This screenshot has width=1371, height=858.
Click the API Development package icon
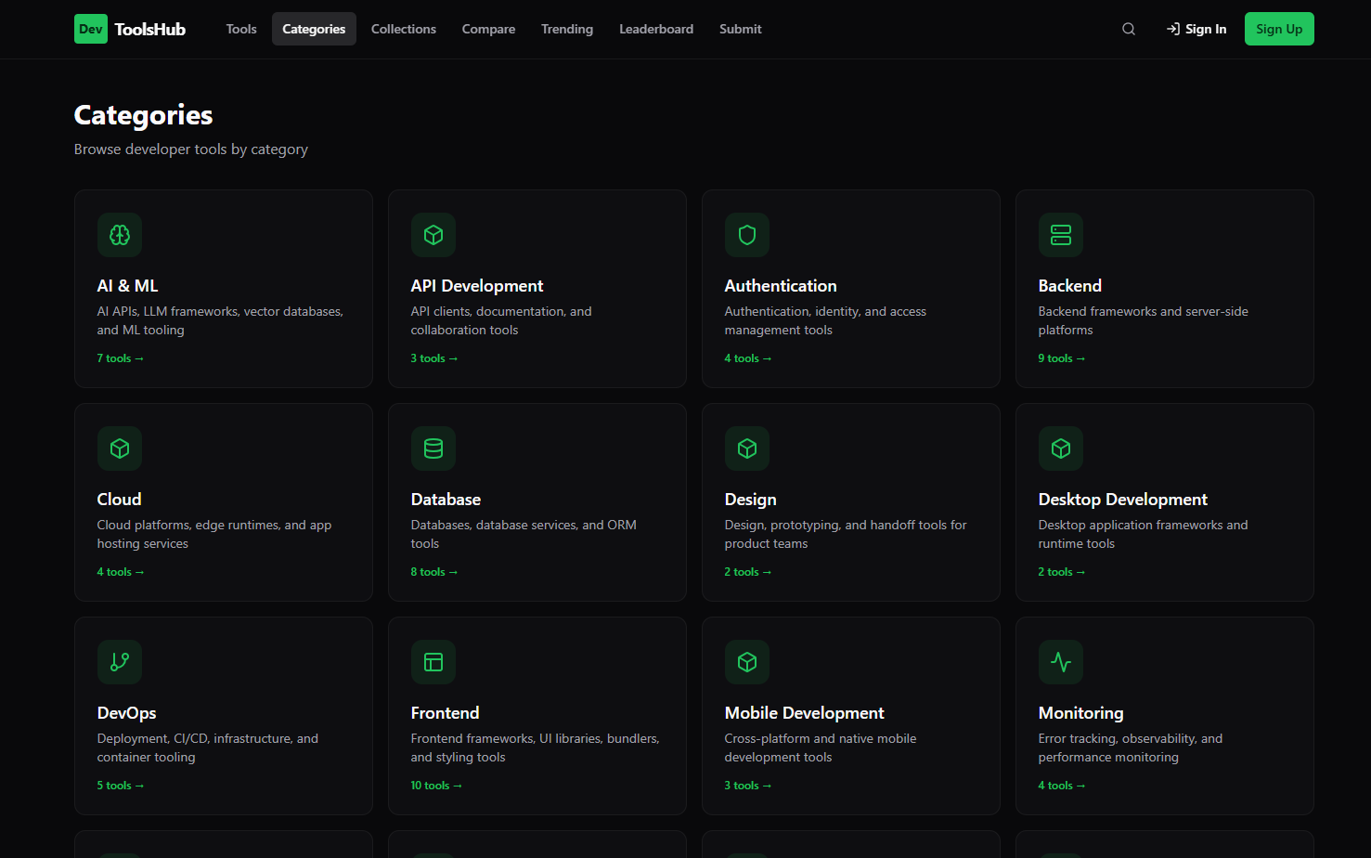(x=433, y=235)
